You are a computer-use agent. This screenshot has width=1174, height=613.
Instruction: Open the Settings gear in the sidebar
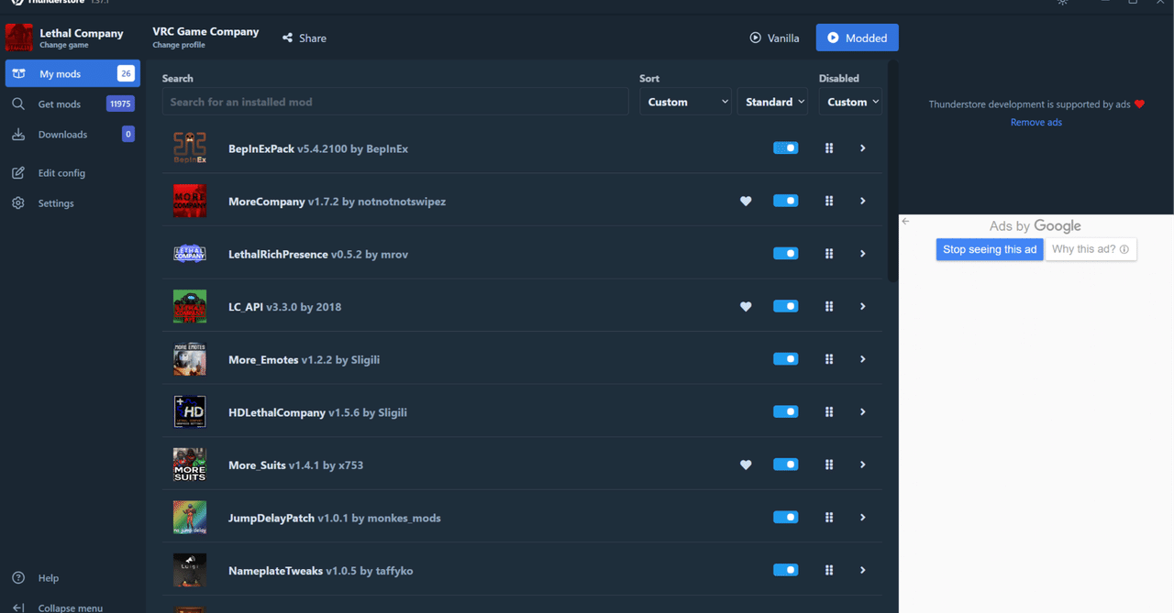pos(18,203)
